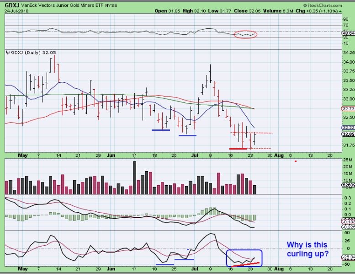
Task: Click the 33.50 price axis label
Action: pos(349,81)
